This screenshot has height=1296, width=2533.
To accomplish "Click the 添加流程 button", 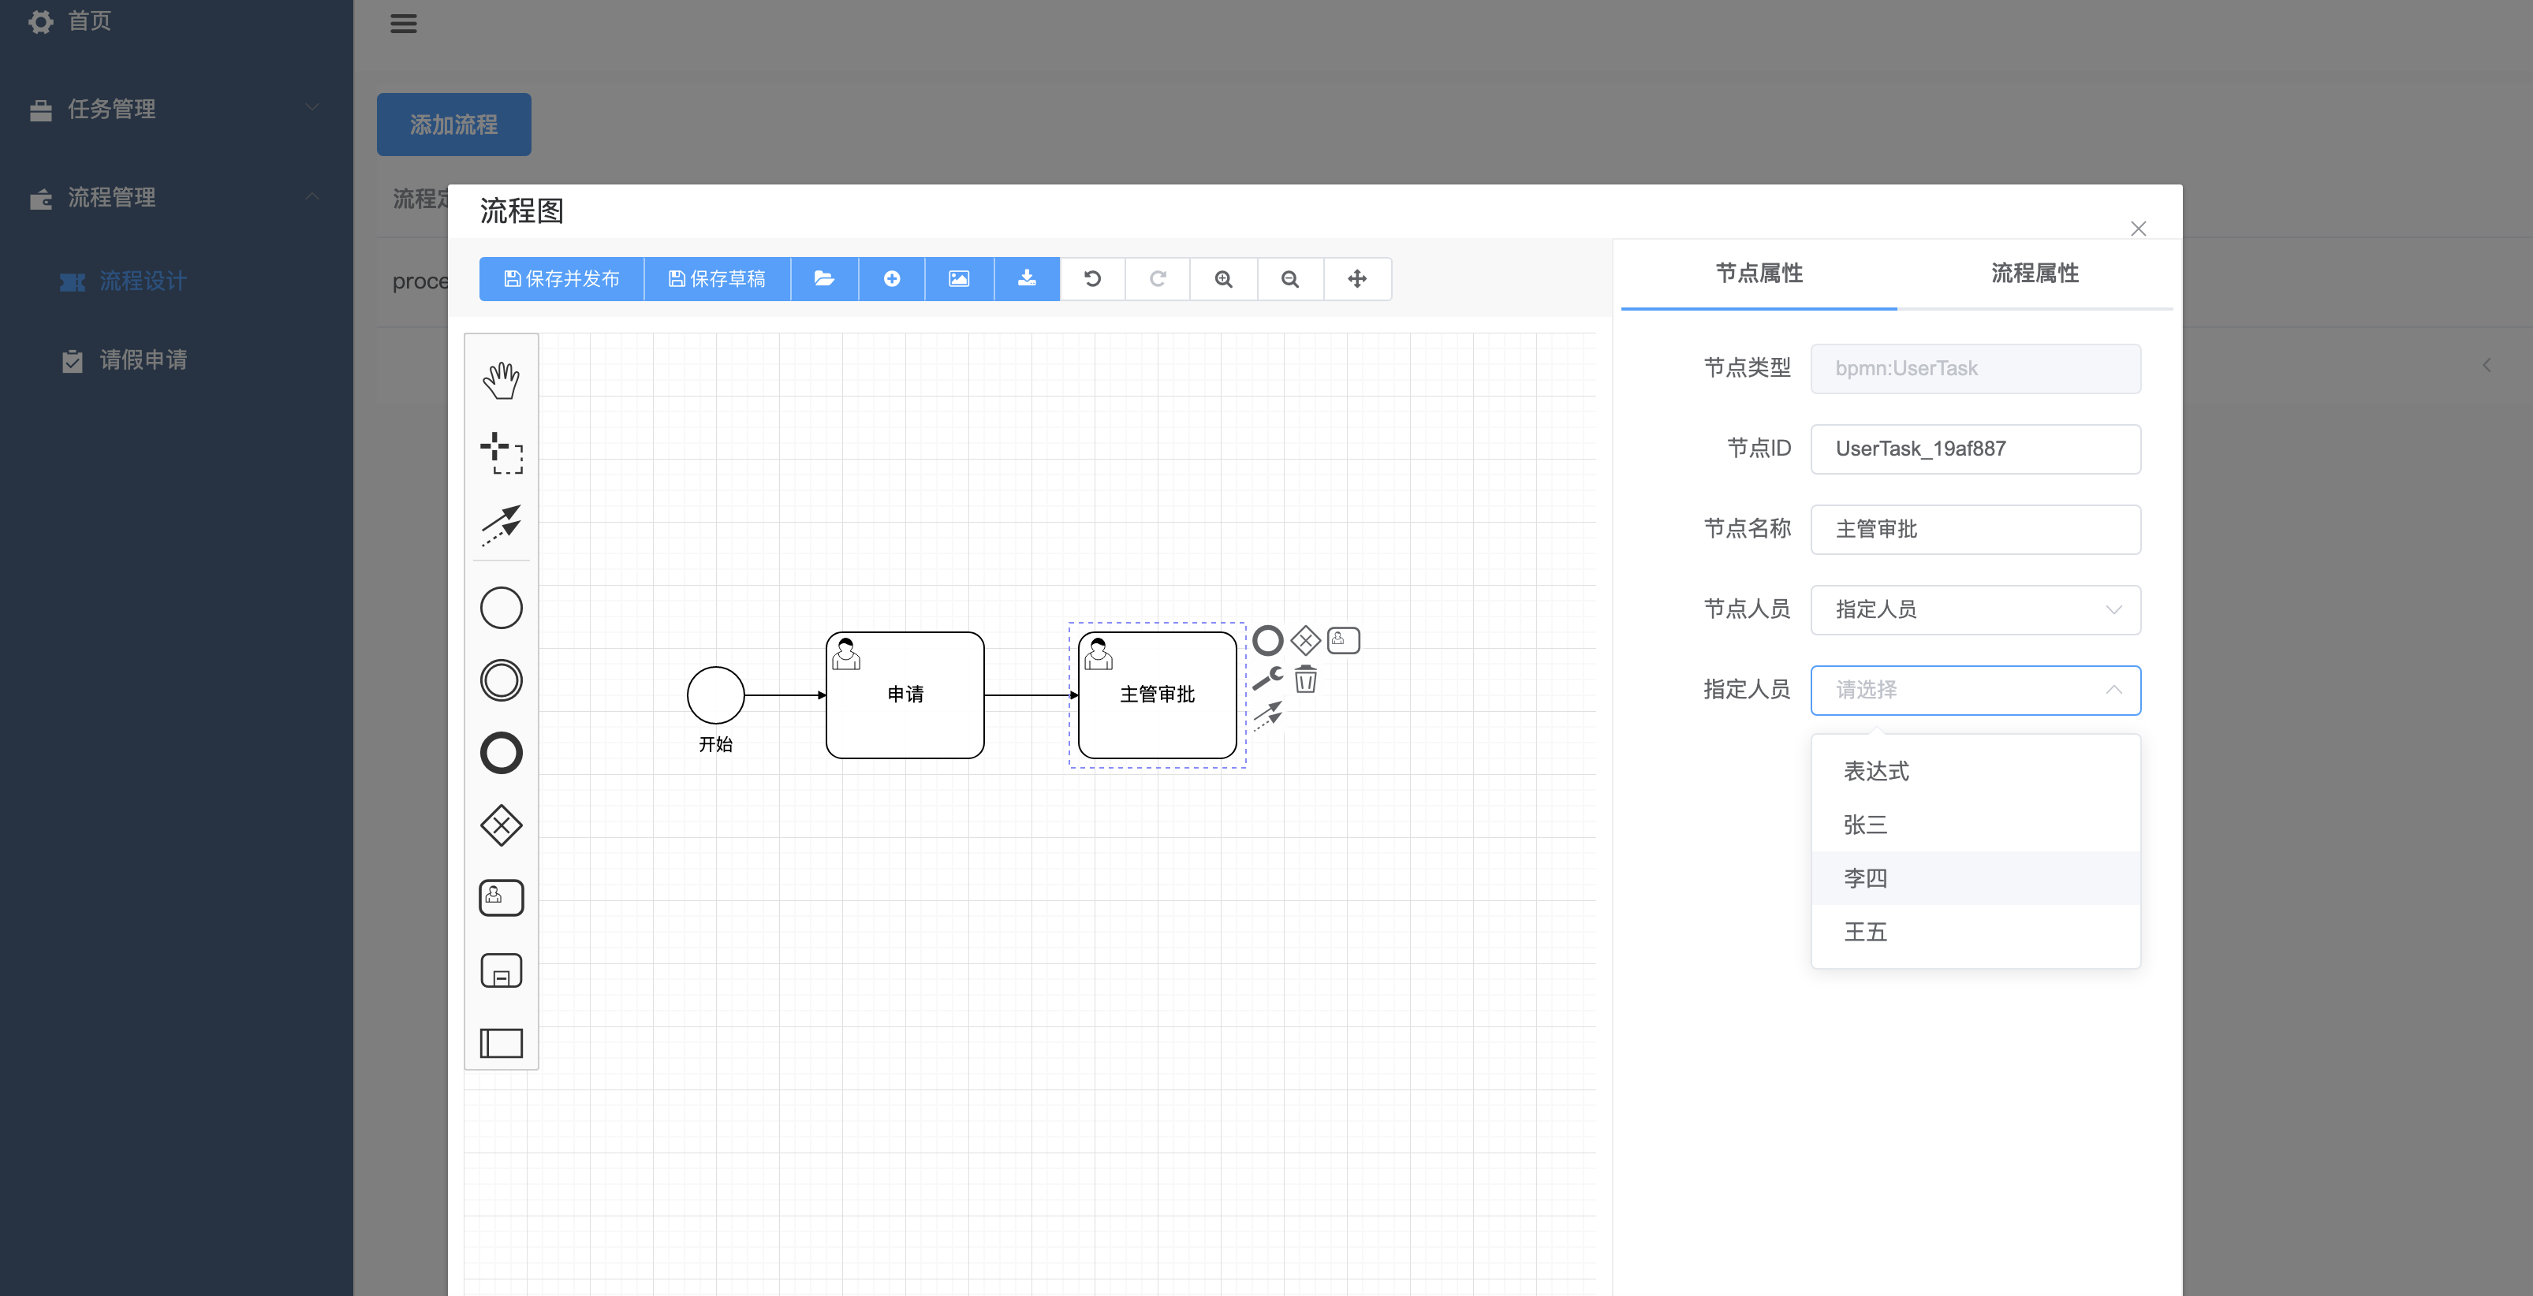I will coord(453,124).
